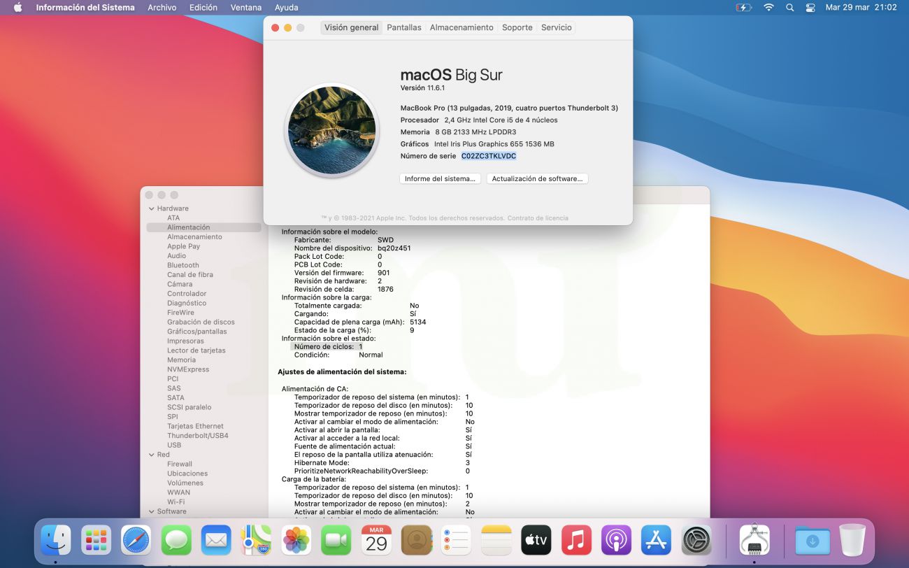Open Maps app in dock
The image size is (909, 568).
pos(257,540)
